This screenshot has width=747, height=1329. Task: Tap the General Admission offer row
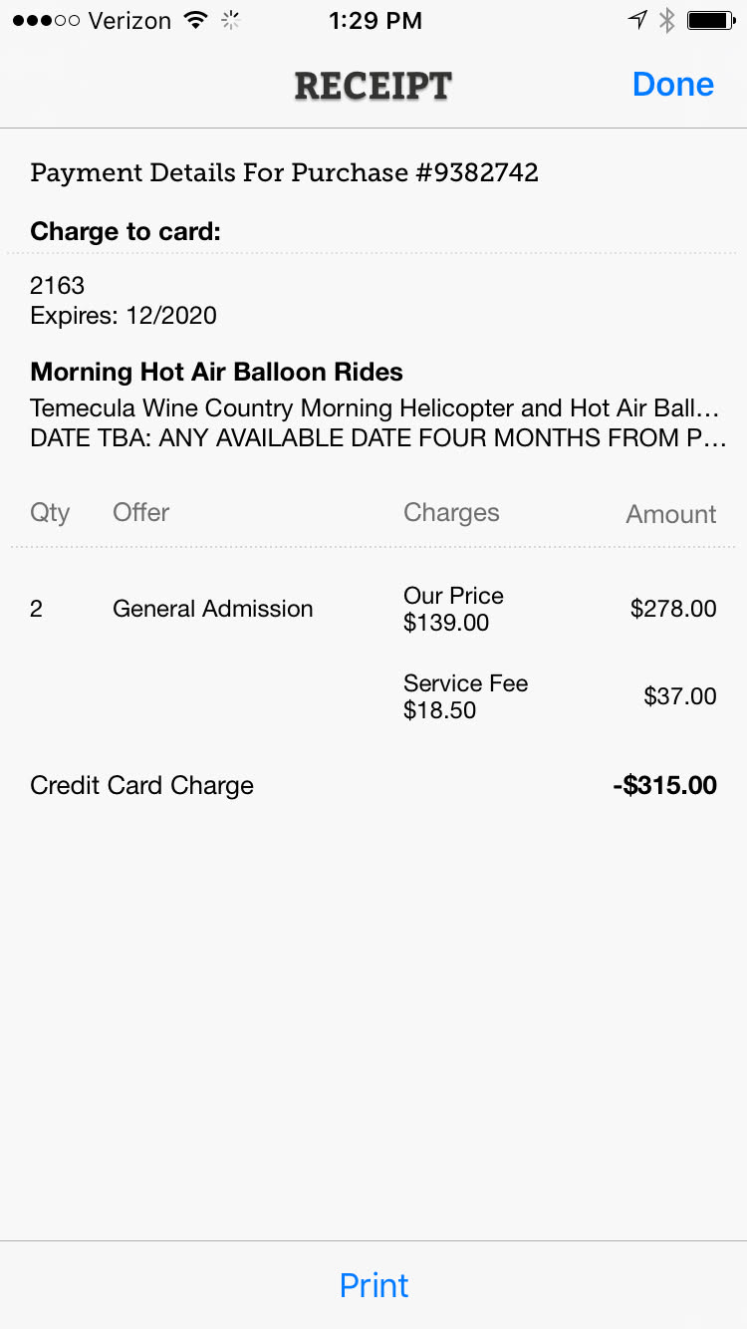(x=213, y=609)
